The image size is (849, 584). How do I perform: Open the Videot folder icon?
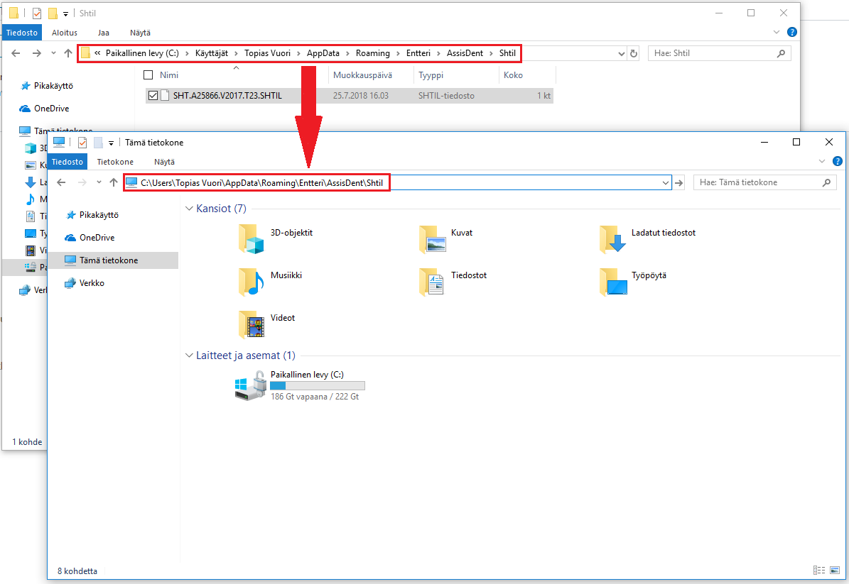pos(252,324)
